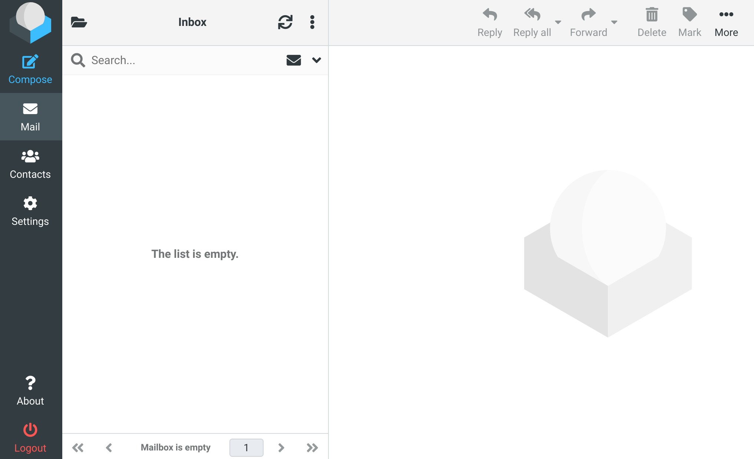Click the Logout button

(30, 438)
